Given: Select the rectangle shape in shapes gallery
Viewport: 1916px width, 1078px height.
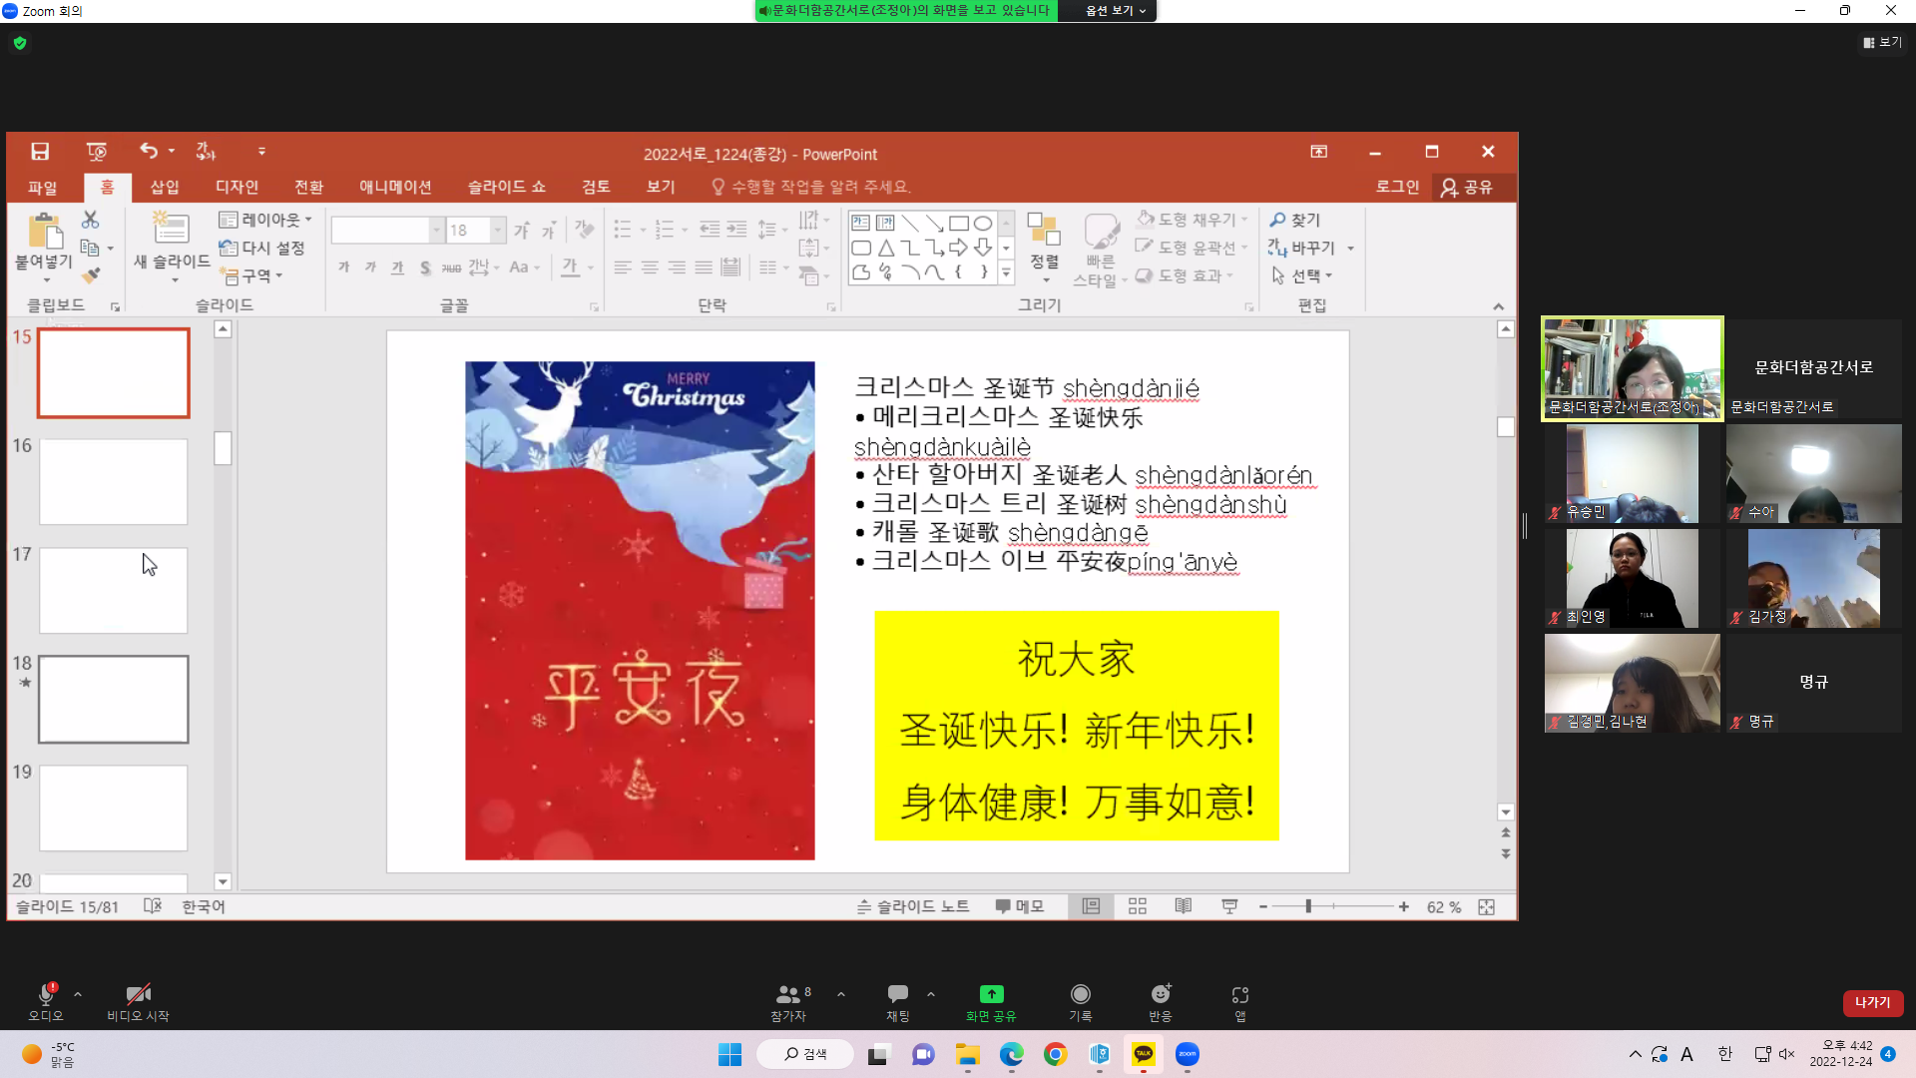Looking at the screenshot, I should pyautogui.click(x=959, y=223).
